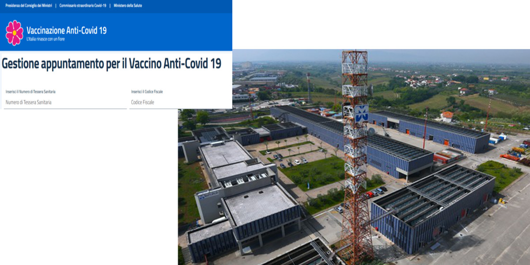Open the Ministero della Salute link
This screenshot has height=265, width=530.
point(128,6)
